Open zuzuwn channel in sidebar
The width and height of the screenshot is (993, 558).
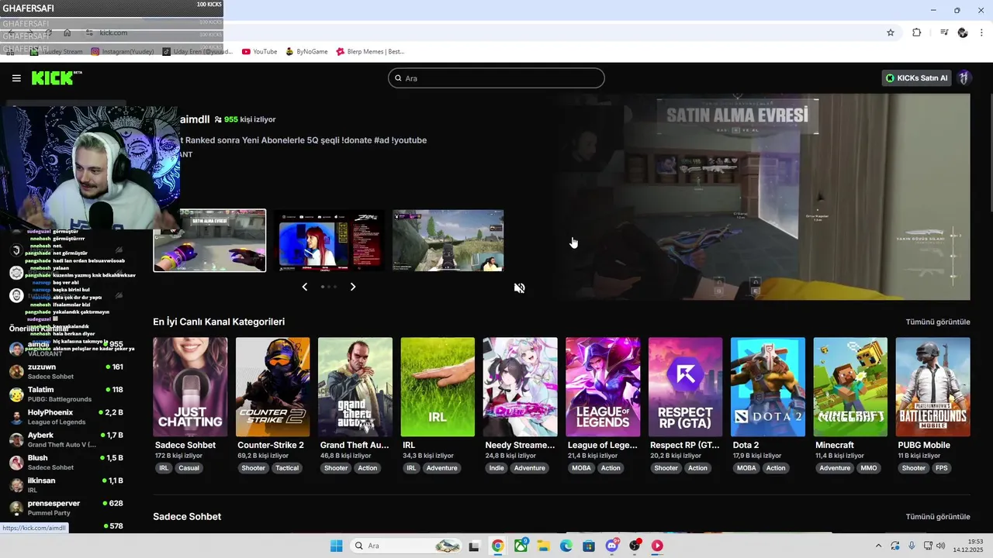coord(67,371)
